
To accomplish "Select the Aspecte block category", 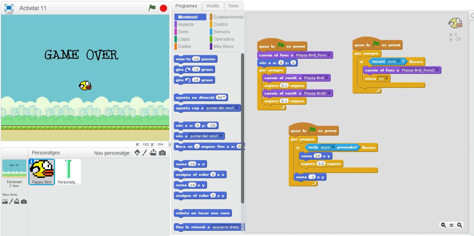I will click(x=186, y=25).
